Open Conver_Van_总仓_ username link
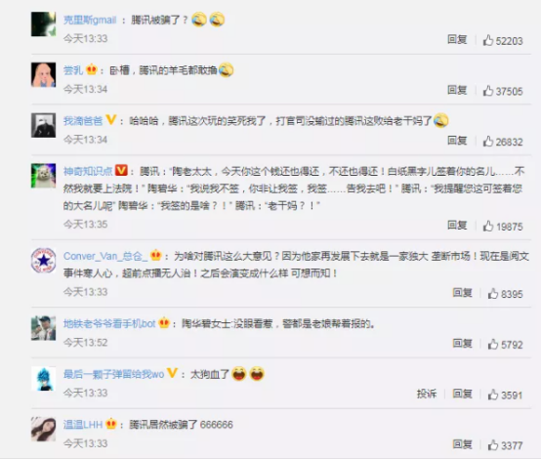541x459 pixels. point(105,256)
